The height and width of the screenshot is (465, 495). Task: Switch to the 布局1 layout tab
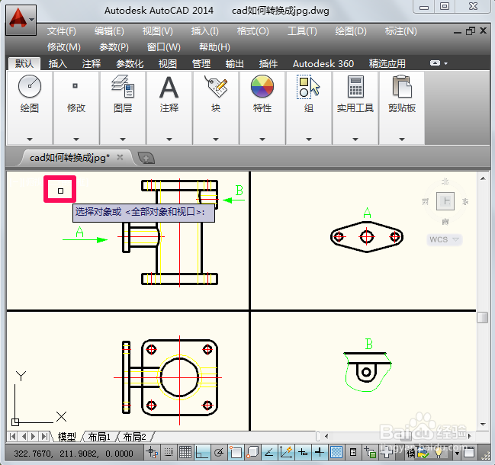click(99, 437)
